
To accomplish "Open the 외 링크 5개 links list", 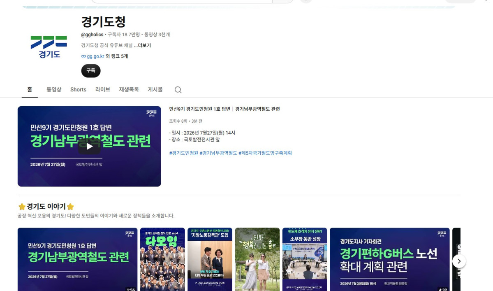I will [x=117, y=56].
